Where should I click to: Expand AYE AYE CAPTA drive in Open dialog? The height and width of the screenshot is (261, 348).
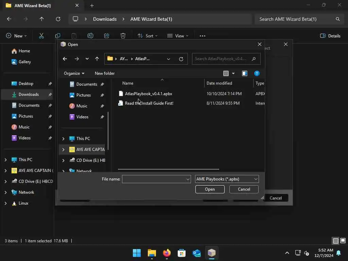pos(64,150)
